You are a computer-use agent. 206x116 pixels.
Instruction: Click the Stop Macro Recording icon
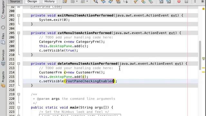click(186, 2)
